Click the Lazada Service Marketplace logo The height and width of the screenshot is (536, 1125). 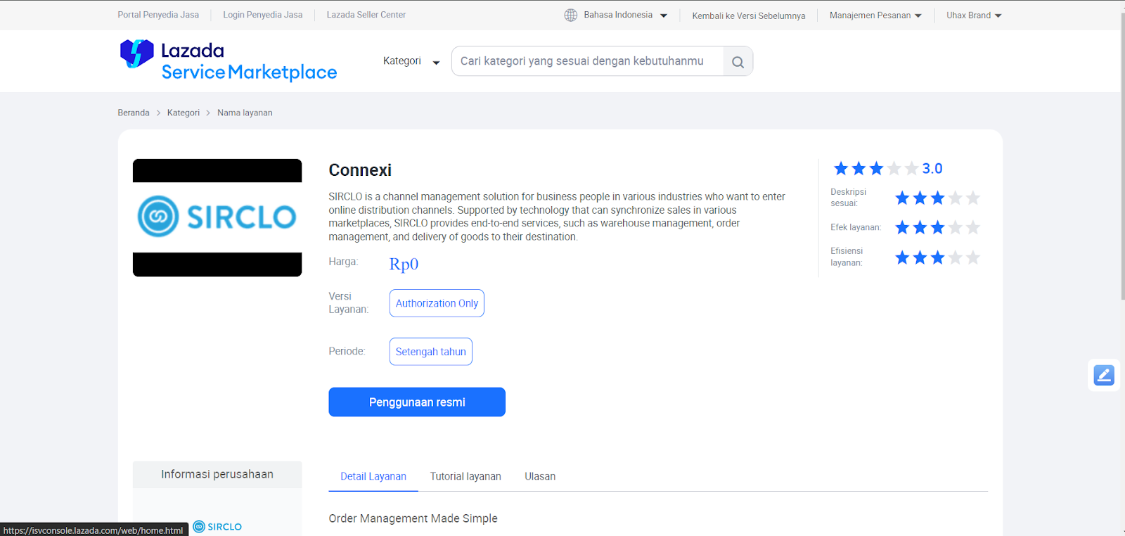click(228, 60)
